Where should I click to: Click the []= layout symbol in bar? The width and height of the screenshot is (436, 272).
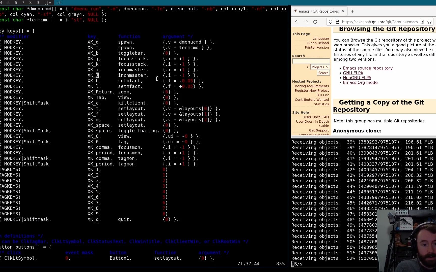[48, 3]
